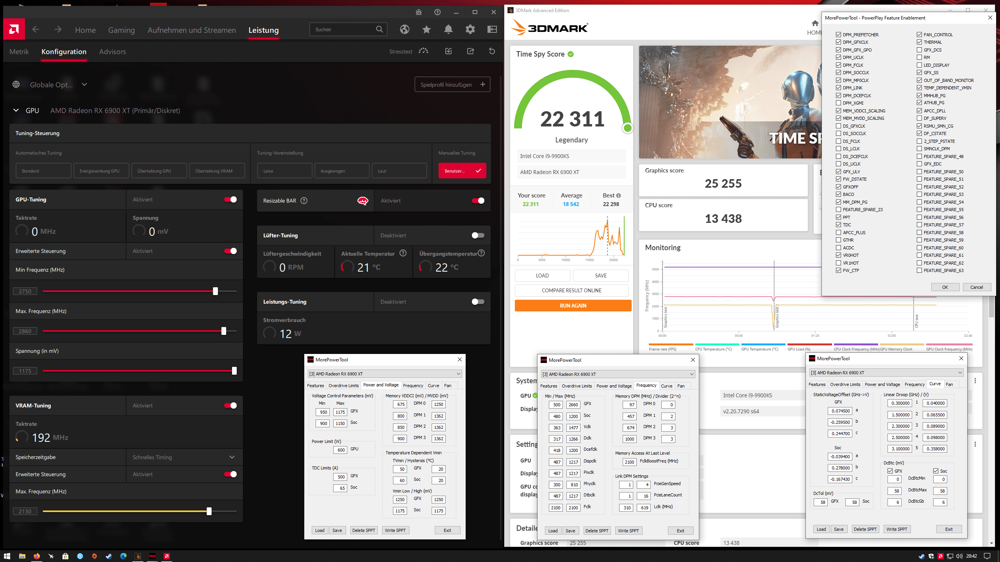Check the DS_GFXCLK checkbox
Viewport: 1000px width, 562px height.
839,126
